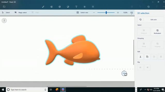This screenshot has width=165, height=92.
Task: Click the 150% zoom percentage value
Action: (125, 13)
